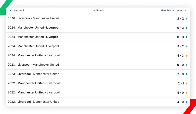Open the 2023 goalless Liverpool - Manchester United match
Image resolution: width=196 pixels, height=114 pixels.
(38, 65)
